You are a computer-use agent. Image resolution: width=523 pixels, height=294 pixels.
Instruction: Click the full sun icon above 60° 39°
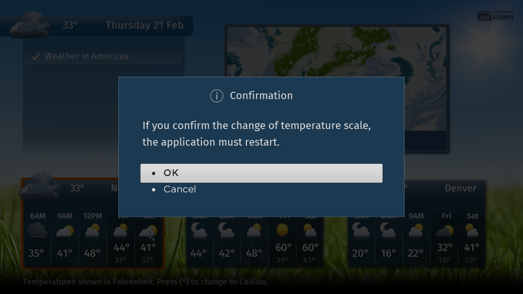[x=282, y=230]
